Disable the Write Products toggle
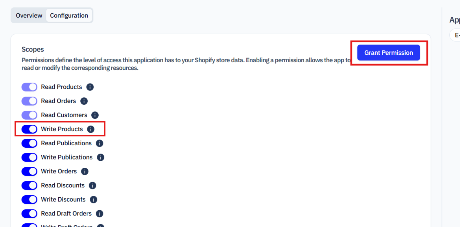 (29, 129)
